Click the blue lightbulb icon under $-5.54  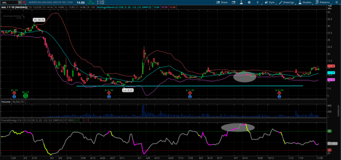(279, 96)
